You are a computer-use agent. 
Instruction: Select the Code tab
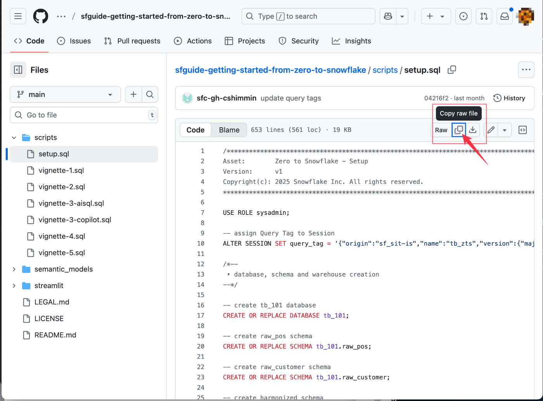point(29,41)
